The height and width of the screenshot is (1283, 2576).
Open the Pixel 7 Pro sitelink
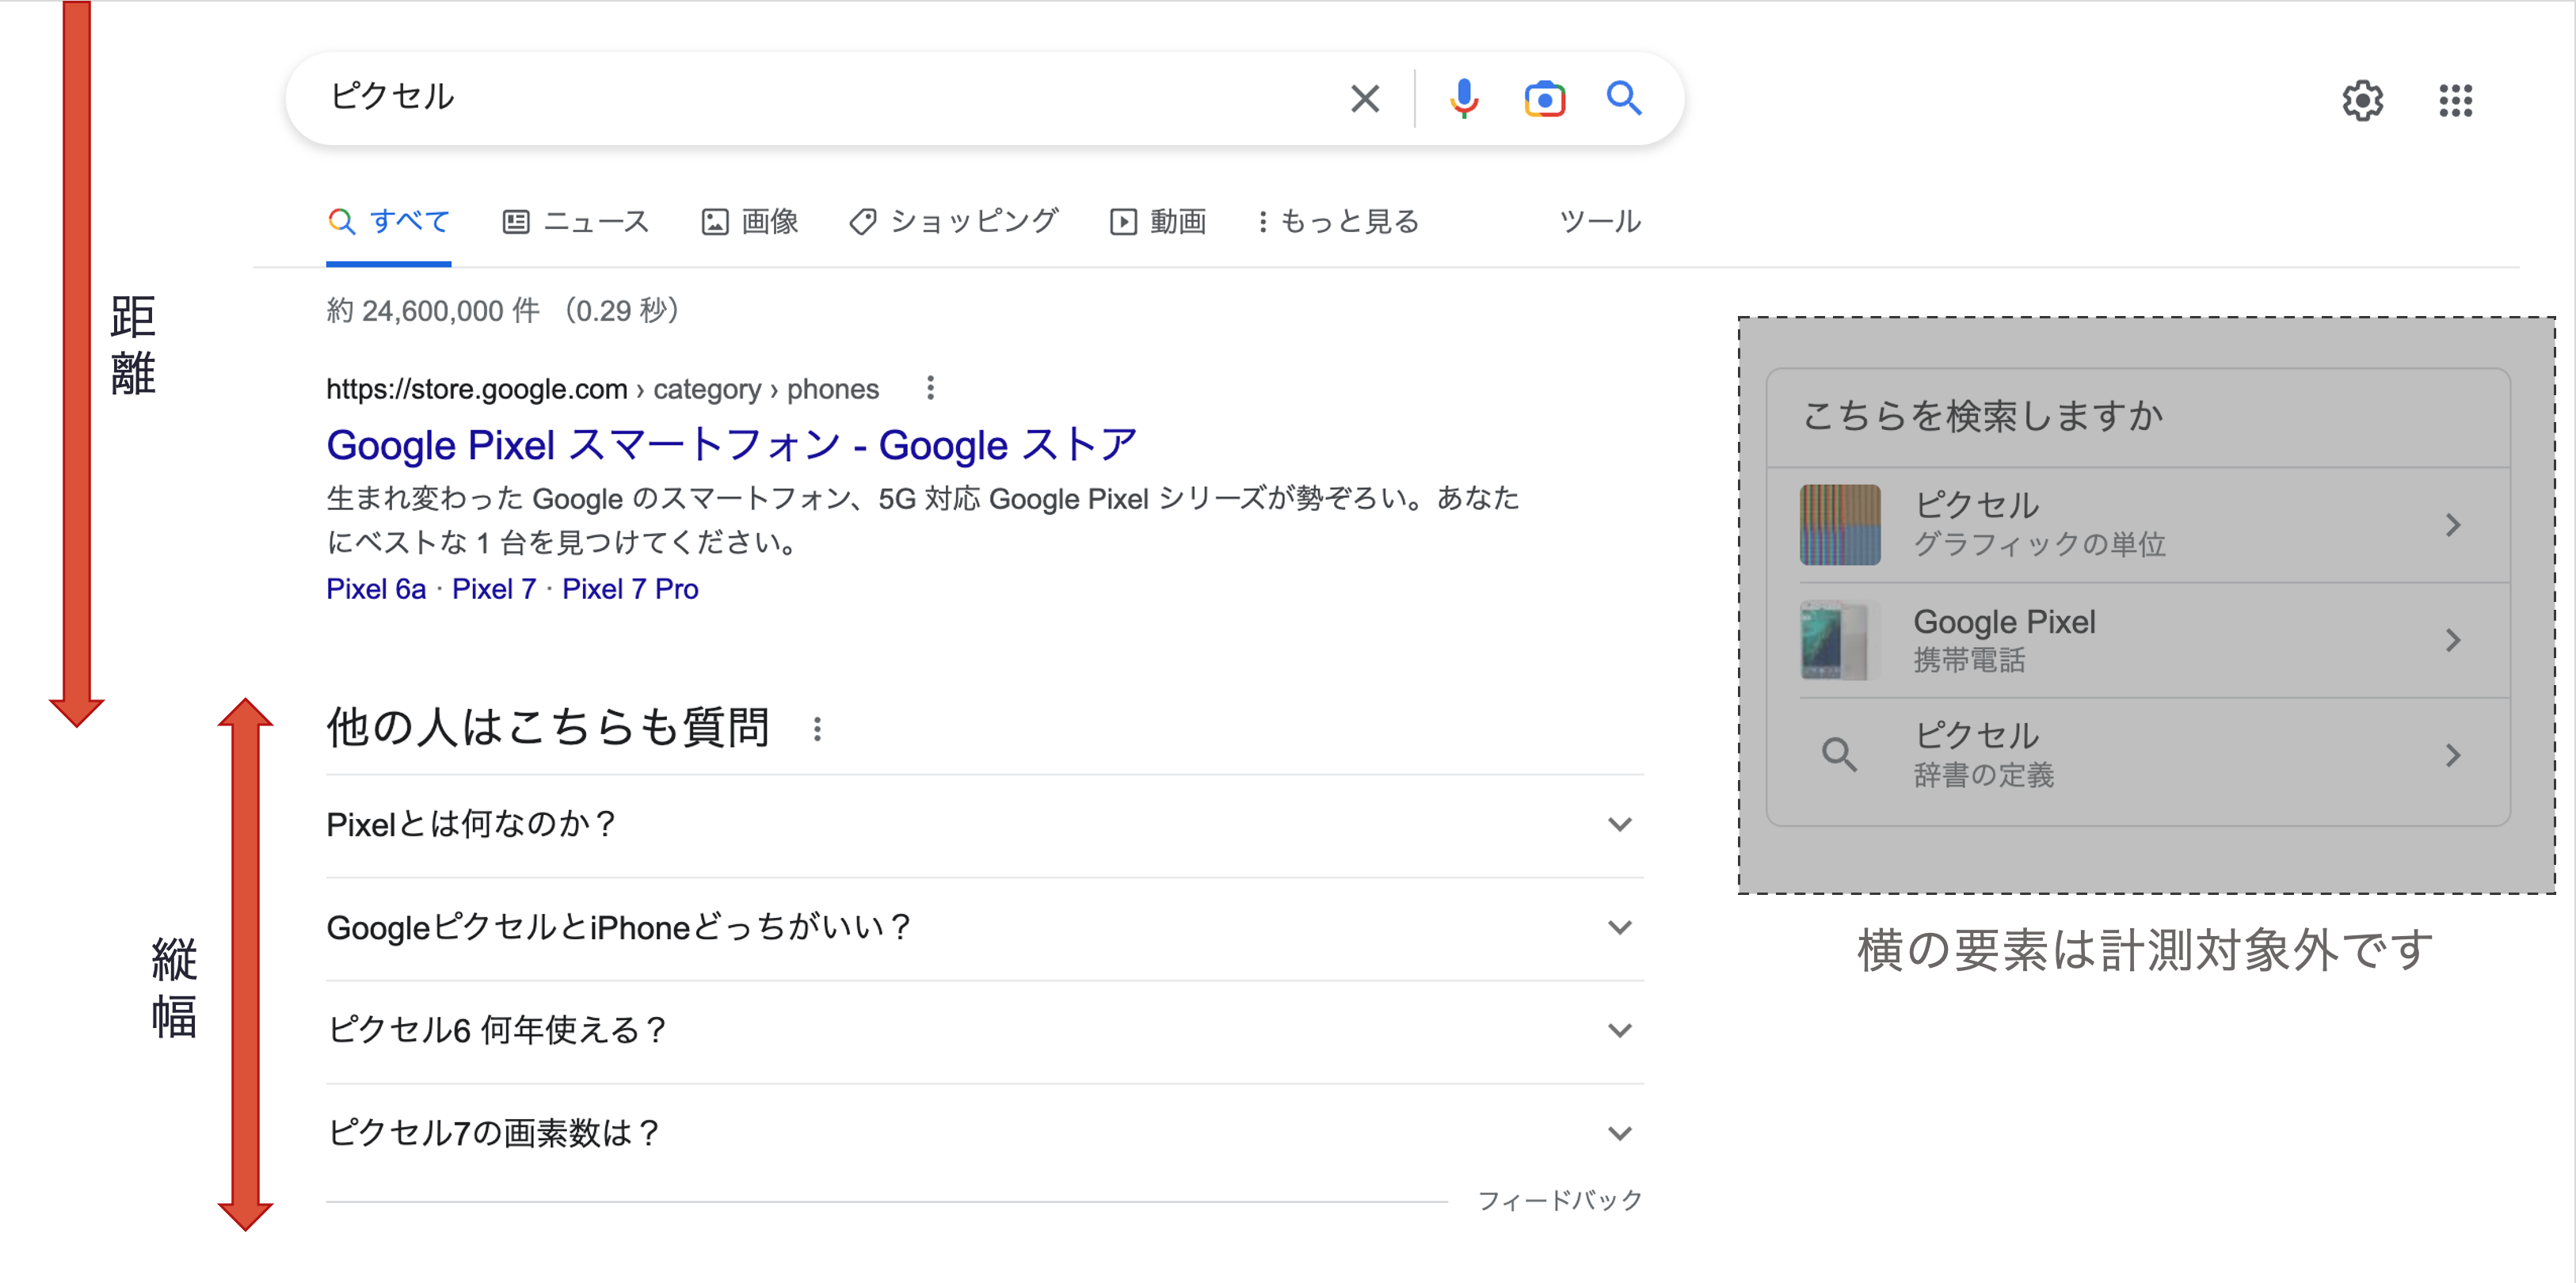[630, 589]
